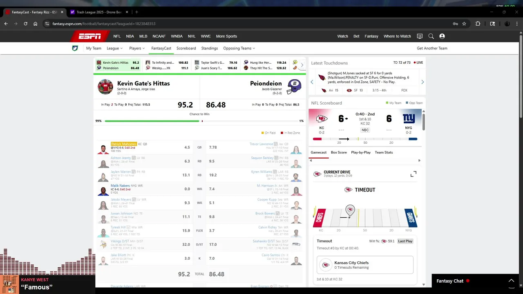Click the KC–NYG field position bar
The width and height of the screenshot is (523, 294).
click(x=365, y=139)
